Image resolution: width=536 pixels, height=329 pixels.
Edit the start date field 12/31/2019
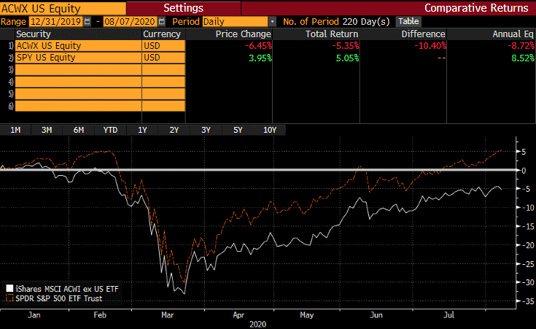click(55, 22)
